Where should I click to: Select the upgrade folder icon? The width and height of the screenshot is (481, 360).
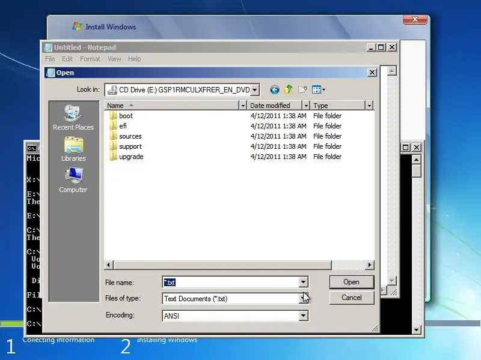tap(113, 157)
